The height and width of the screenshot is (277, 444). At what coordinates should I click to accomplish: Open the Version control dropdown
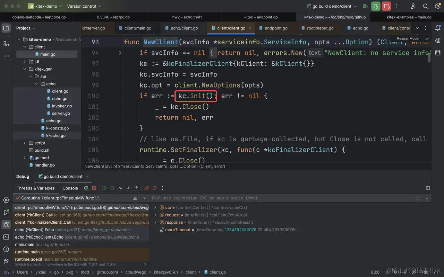tap(84, 6)
